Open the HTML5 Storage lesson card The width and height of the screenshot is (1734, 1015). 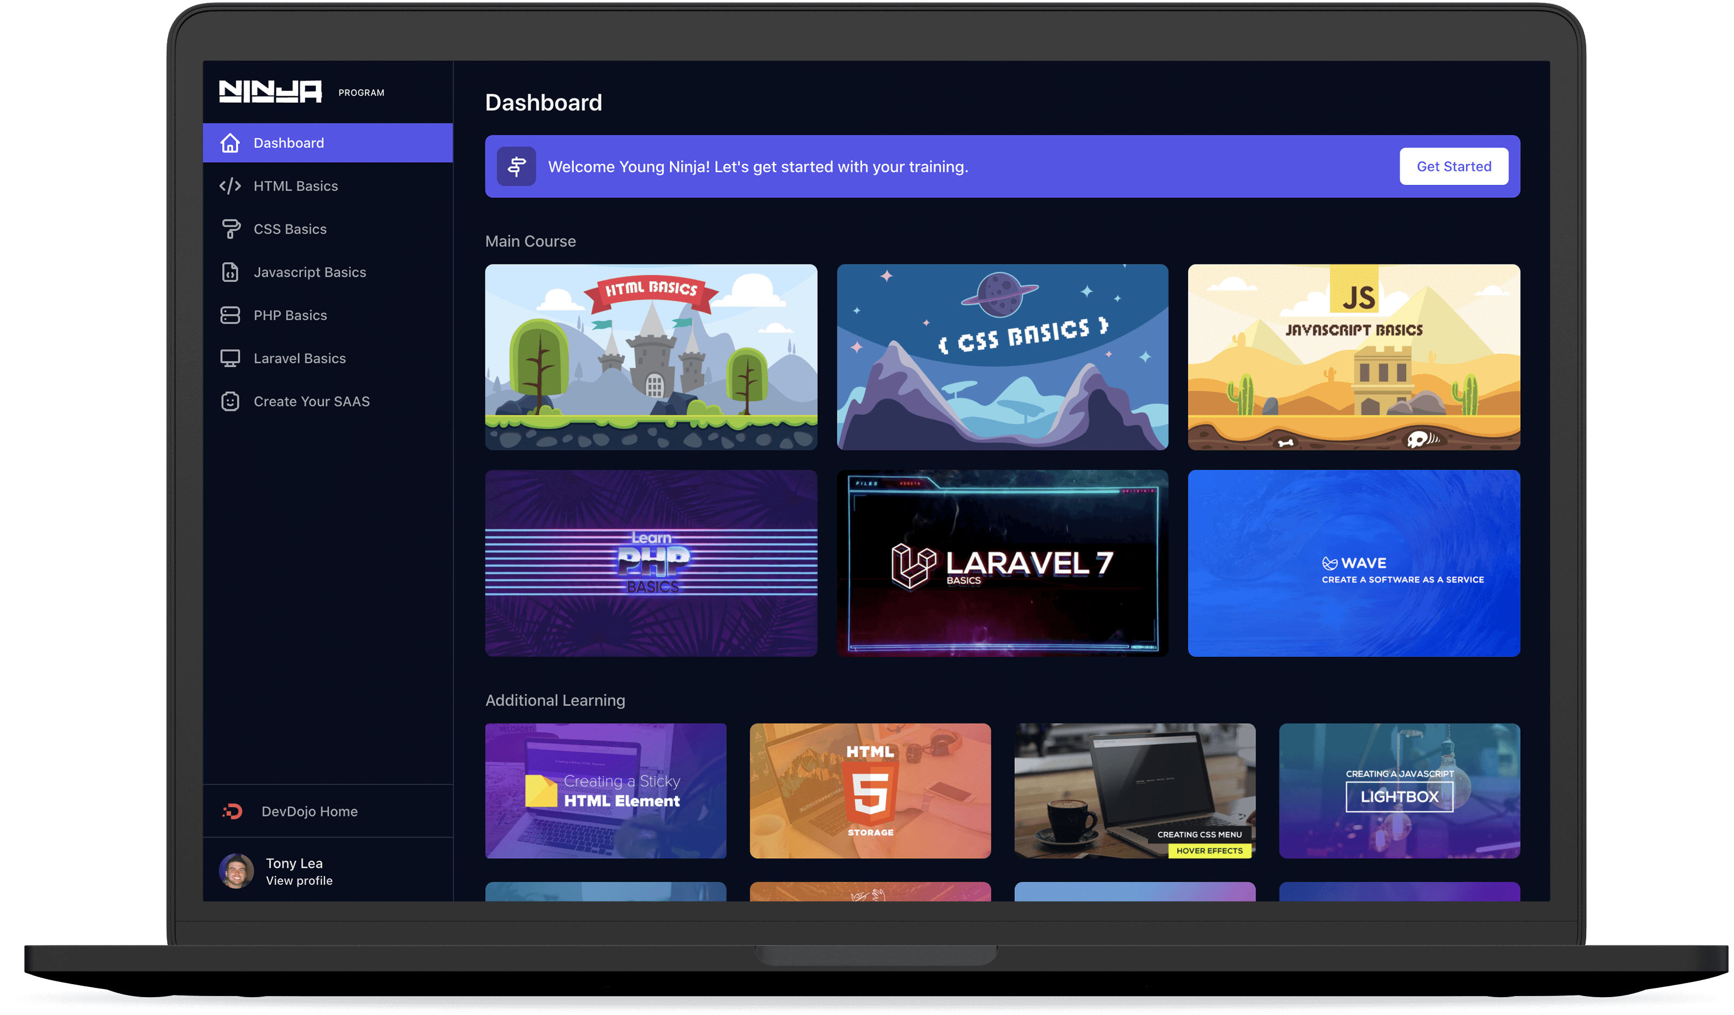click(x=871, y=791)
